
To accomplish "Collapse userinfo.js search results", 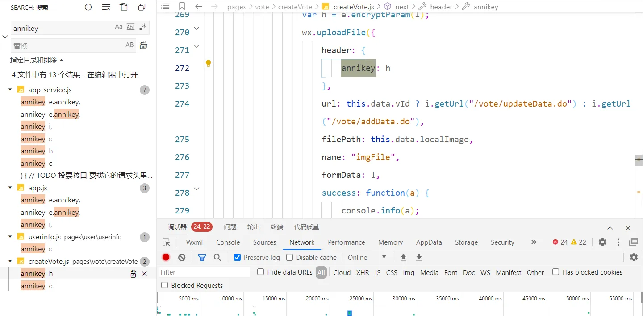I will tap(10, 237).
